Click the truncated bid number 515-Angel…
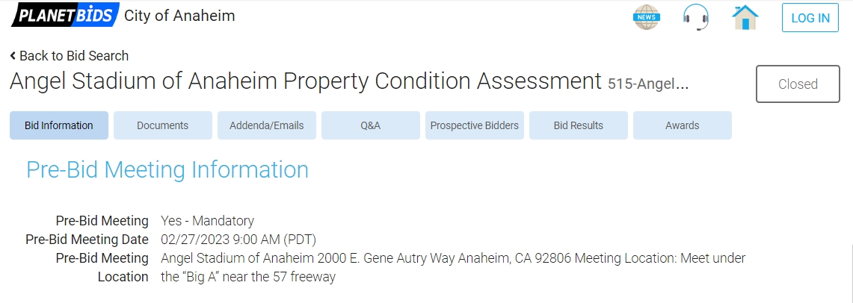This screenshot has width=853, height=303. coord(647,84)
